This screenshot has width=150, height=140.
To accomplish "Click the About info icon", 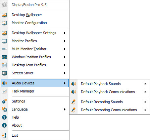I will point(4,125).
